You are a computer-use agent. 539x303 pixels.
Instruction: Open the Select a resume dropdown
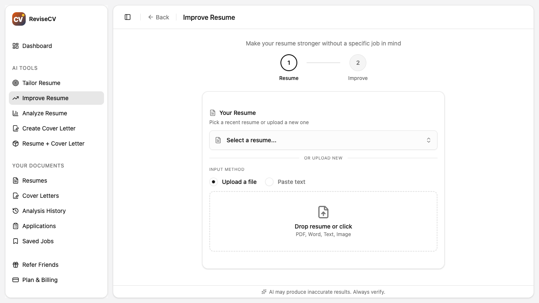coord(323,140)
